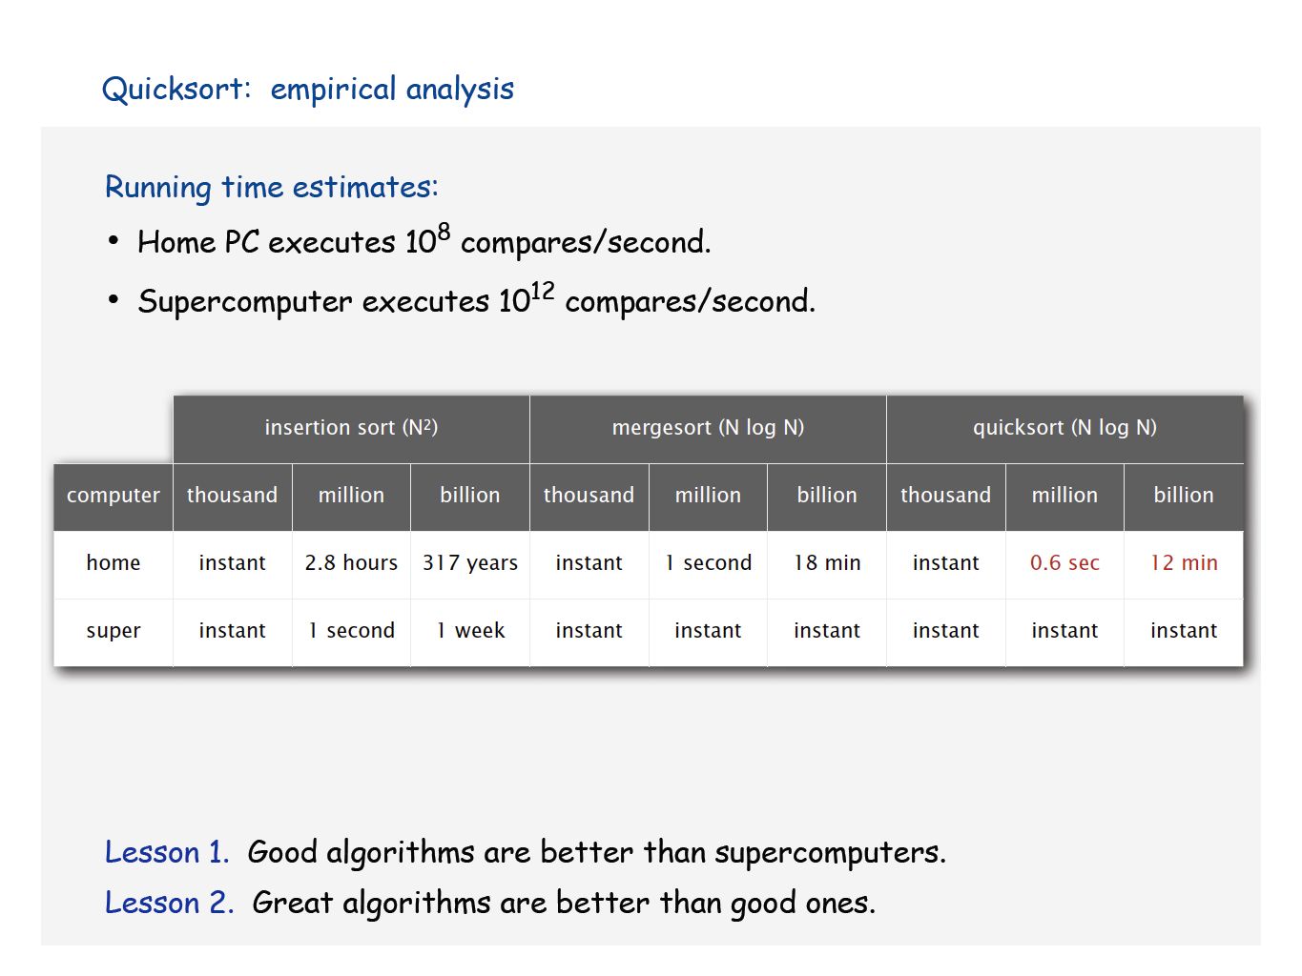Click the 'home' row label

pyautogui.click(x=114, y=563)
